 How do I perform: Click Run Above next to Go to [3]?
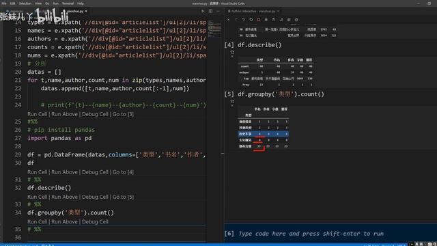[64, 114]
